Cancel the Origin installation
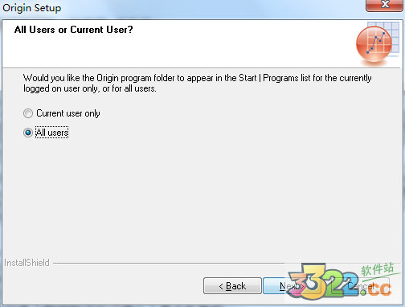 coord(361,286)
